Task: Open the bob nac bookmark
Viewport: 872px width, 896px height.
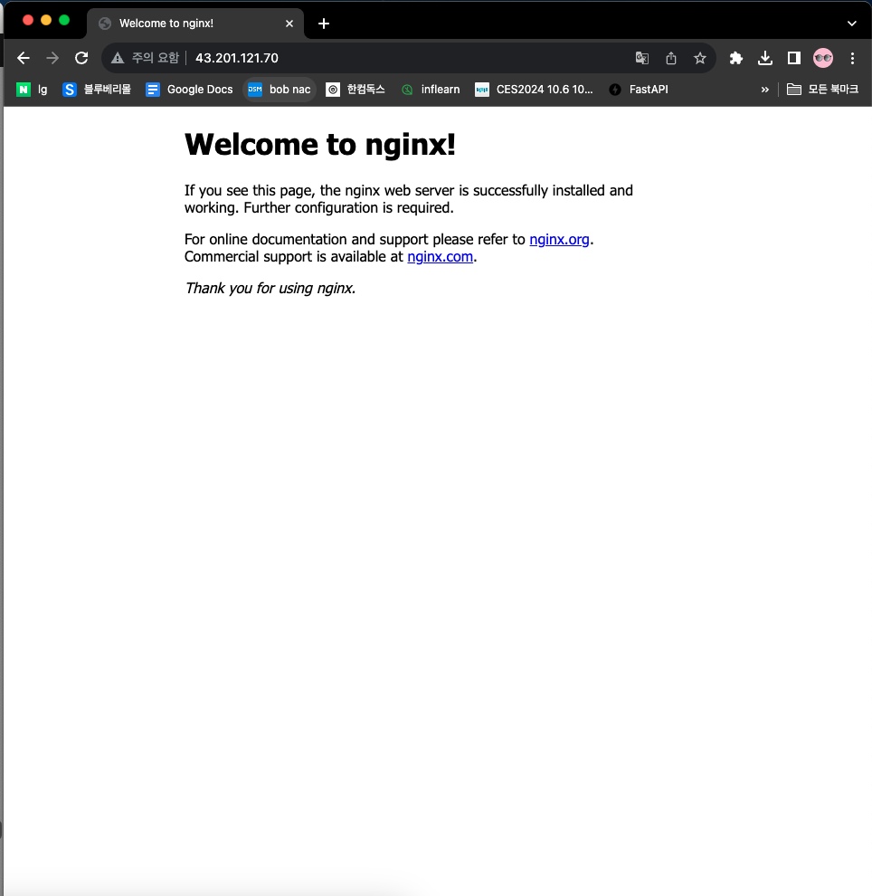Action: tap(280, 89)
